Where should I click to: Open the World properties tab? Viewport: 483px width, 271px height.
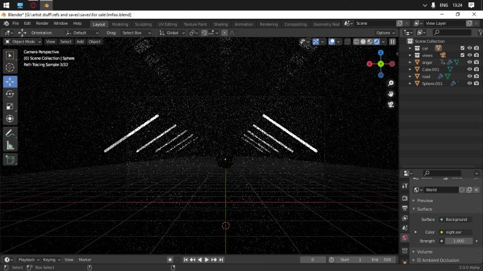(405, 238)
